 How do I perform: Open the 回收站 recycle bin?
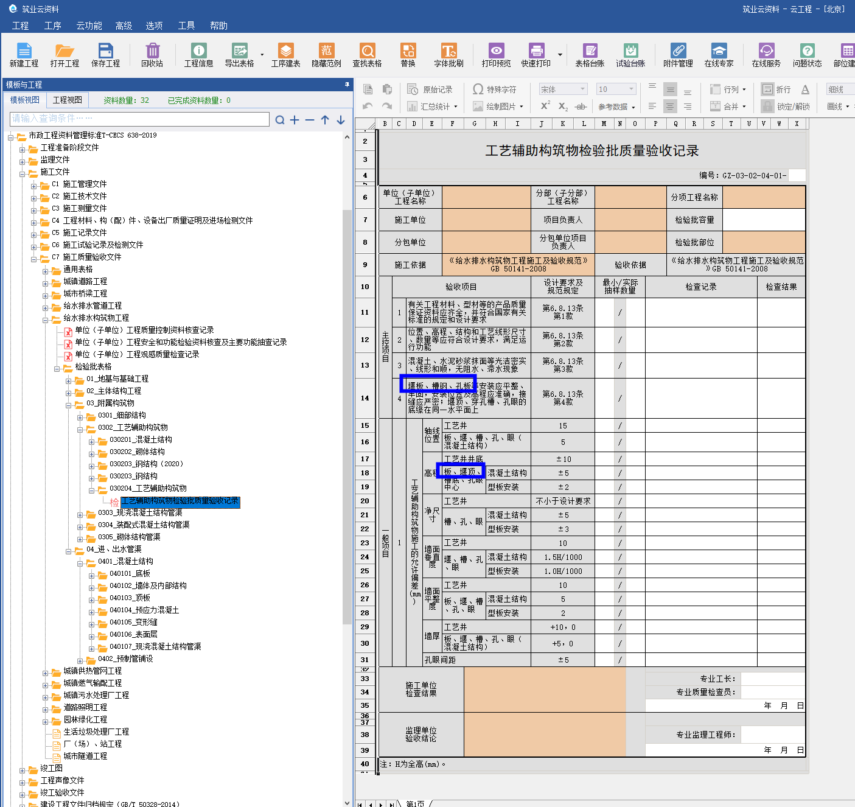click(152, 55)
